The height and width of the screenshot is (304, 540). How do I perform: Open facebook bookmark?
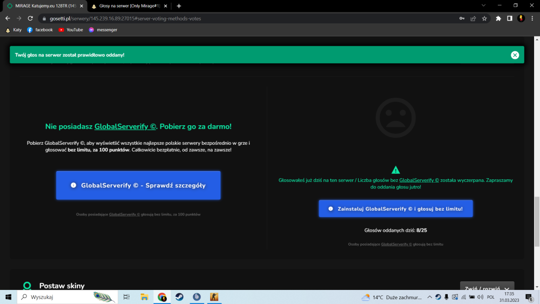click(x=40, y=30)
